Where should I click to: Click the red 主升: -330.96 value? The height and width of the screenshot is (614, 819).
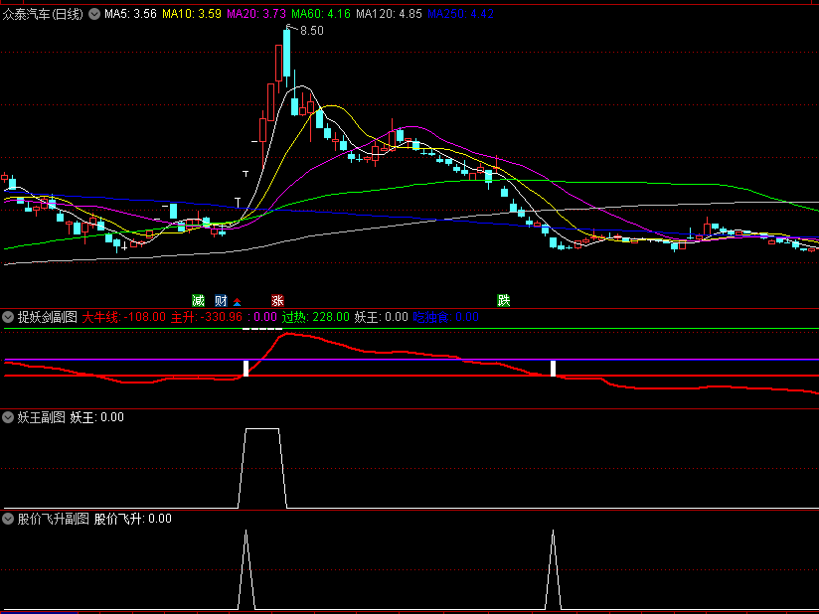[207, 317]
